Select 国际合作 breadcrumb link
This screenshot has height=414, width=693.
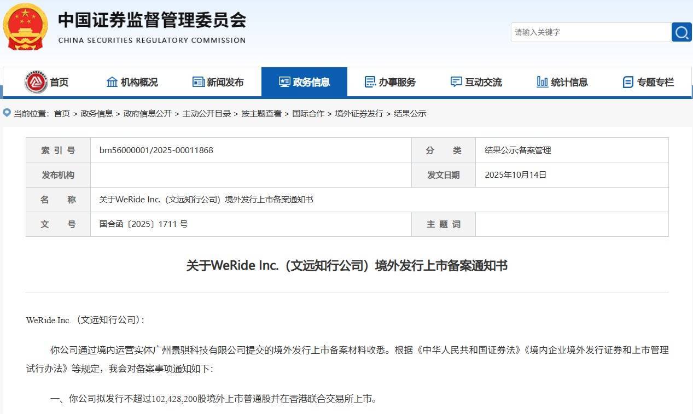click(x=308, y=114)
